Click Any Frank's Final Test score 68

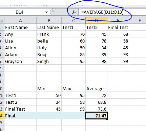point(118,34)
